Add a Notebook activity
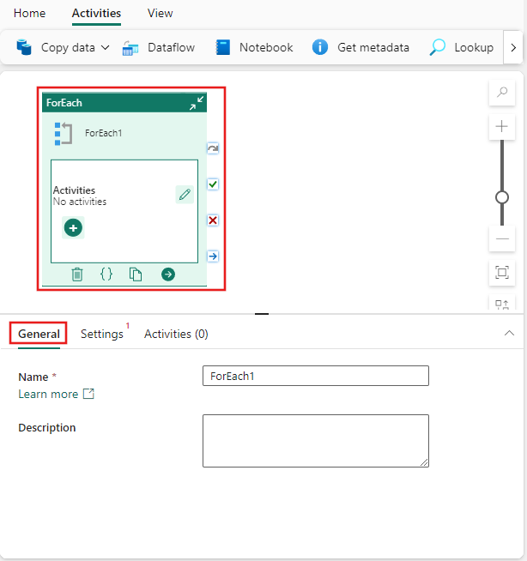 [x=254, y=47]
